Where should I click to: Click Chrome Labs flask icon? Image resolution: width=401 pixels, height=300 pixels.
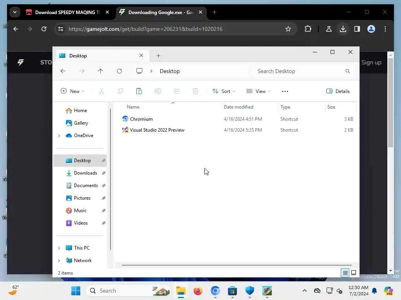point(329,29)
